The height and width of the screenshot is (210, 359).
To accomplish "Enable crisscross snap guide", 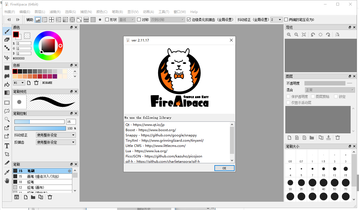I will pos(52,20).
